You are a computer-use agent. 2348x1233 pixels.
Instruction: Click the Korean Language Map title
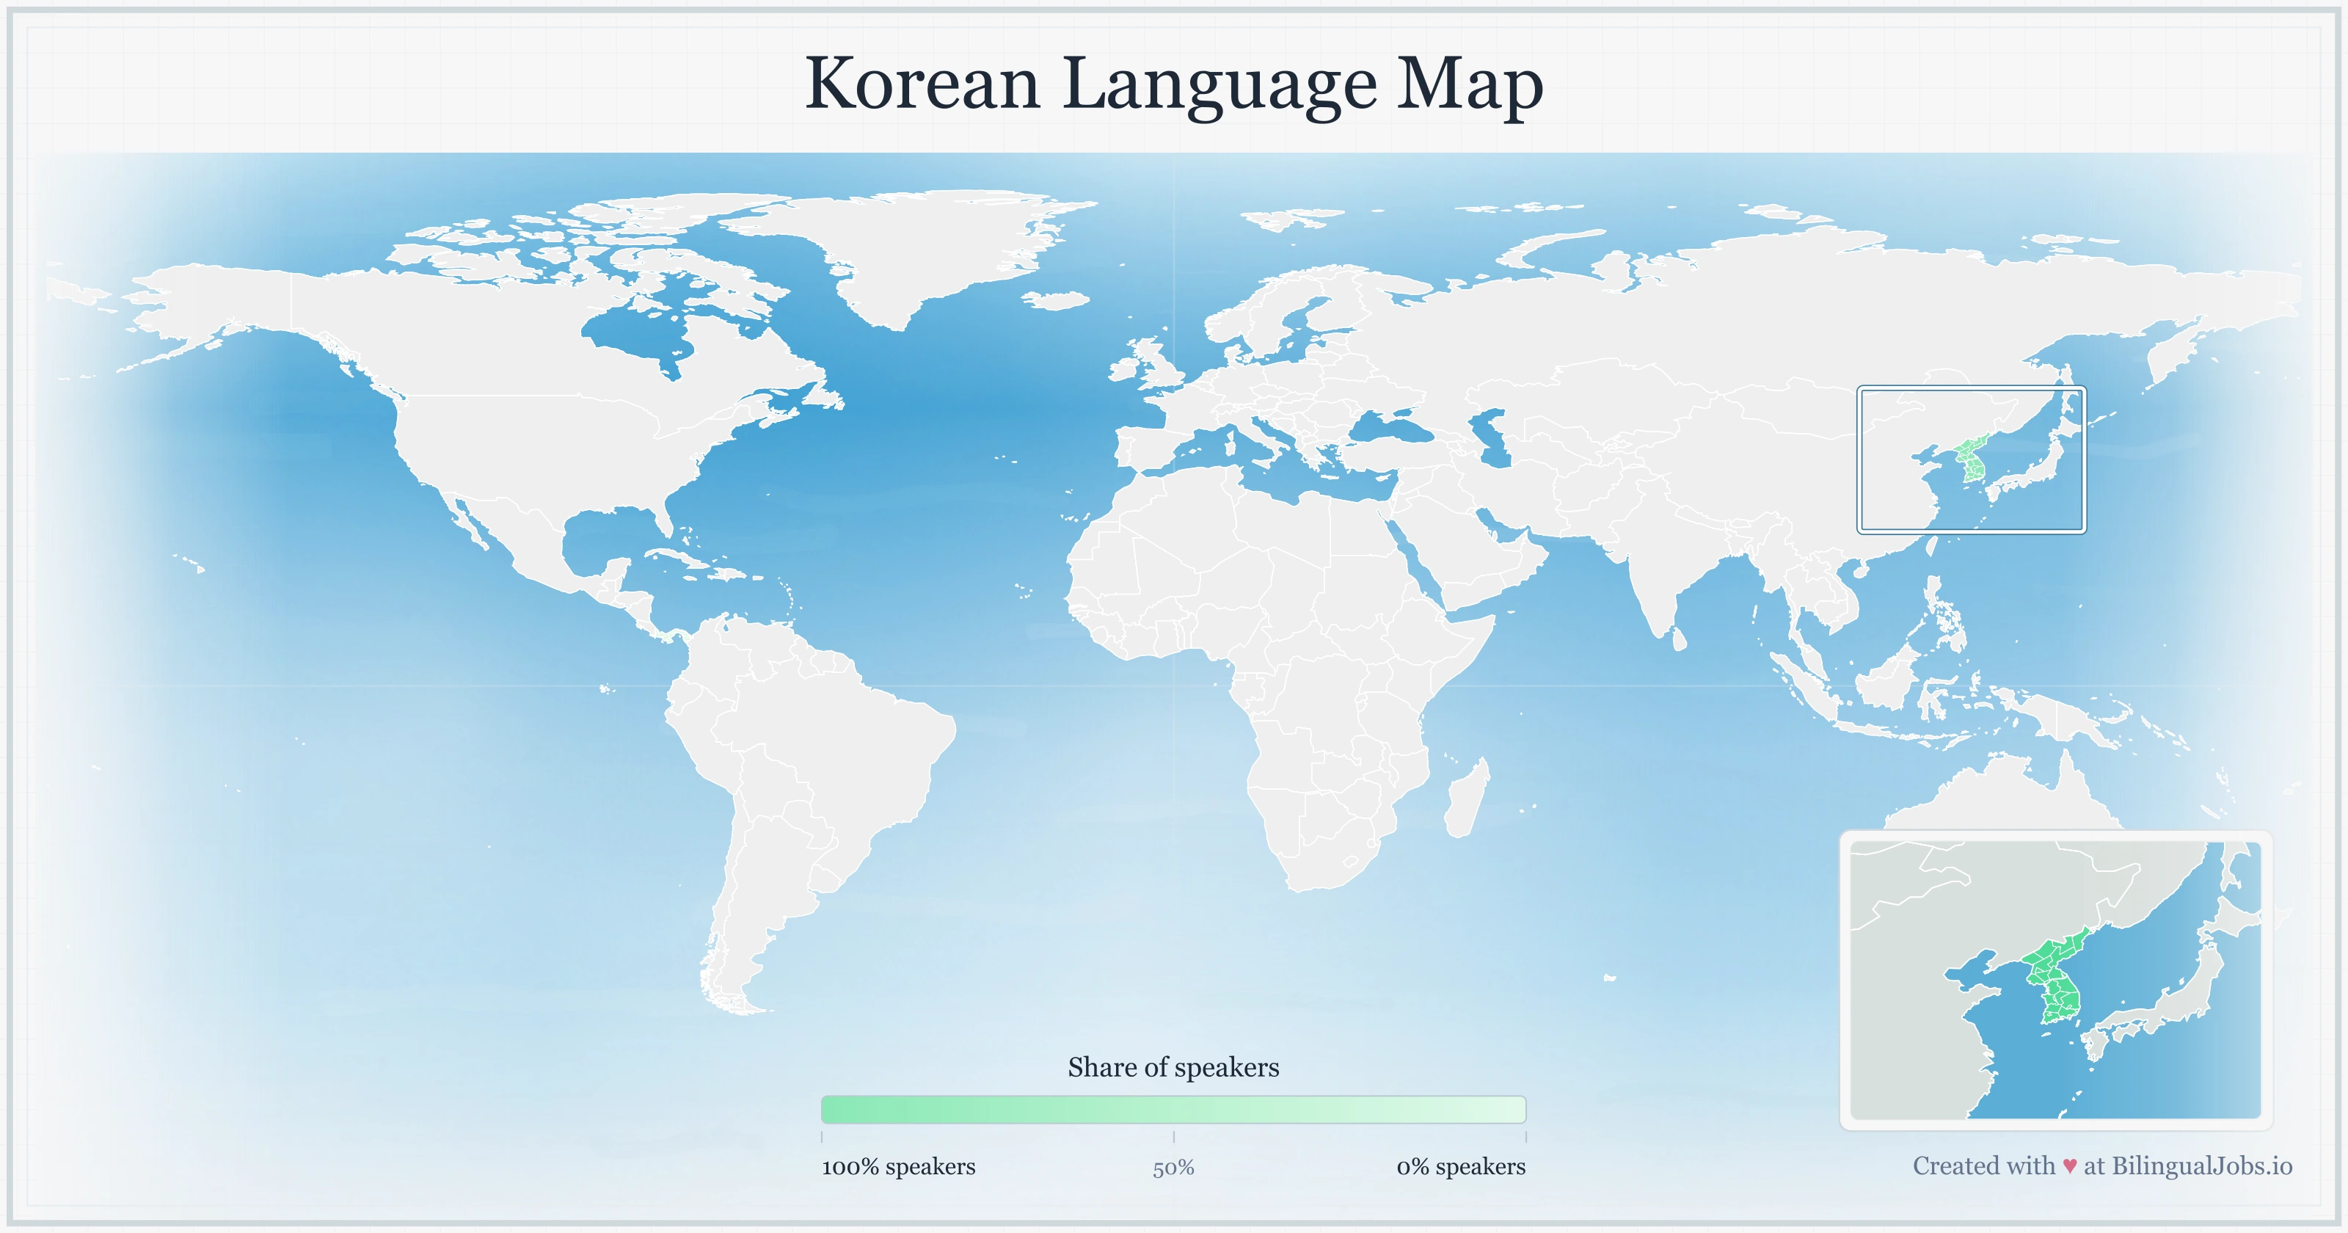click(1174, 87)
